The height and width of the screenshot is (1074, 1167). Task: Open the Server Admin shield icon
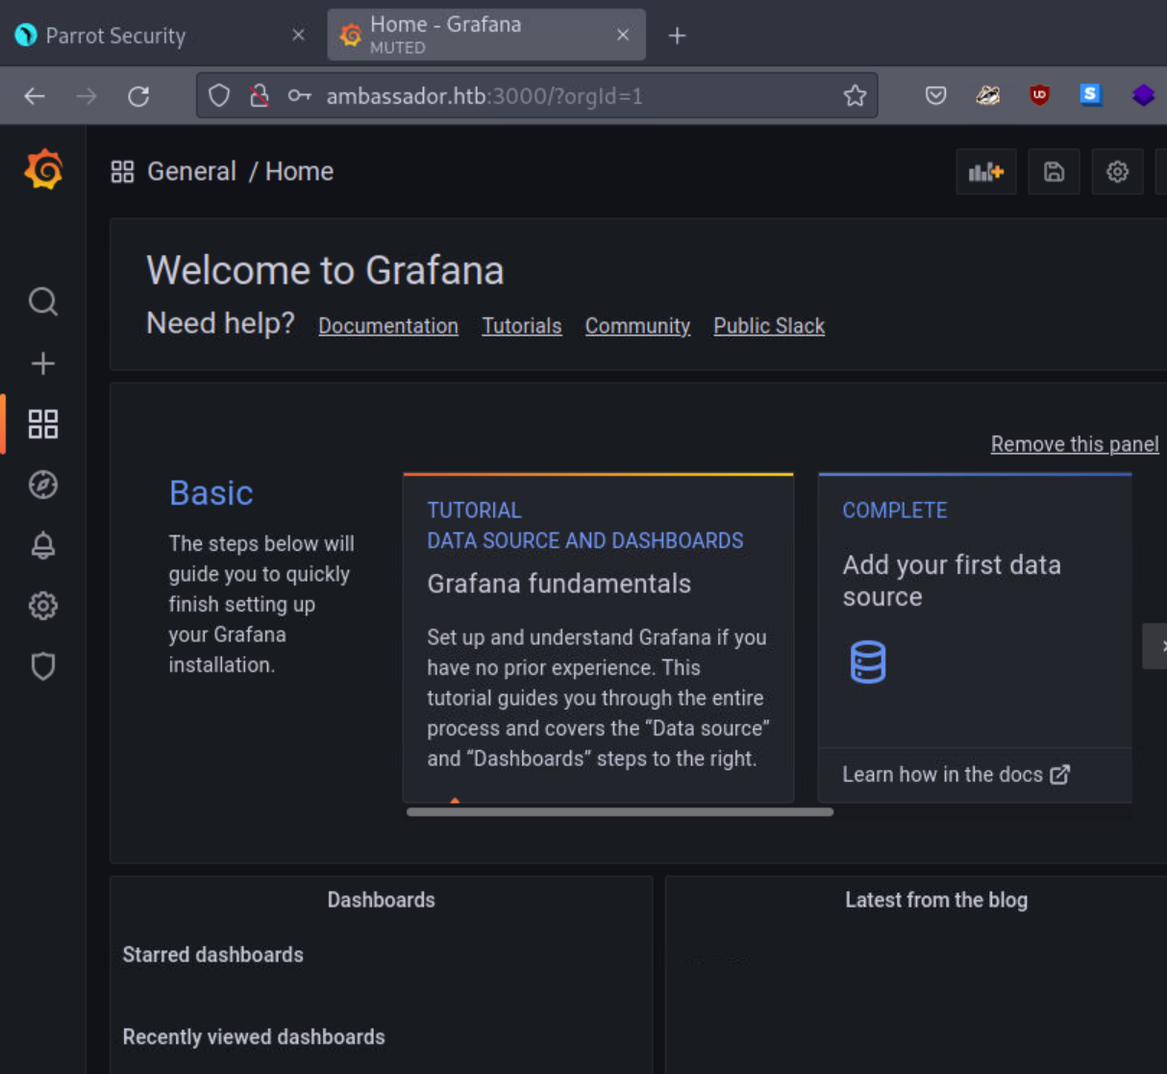pos(43,666)
